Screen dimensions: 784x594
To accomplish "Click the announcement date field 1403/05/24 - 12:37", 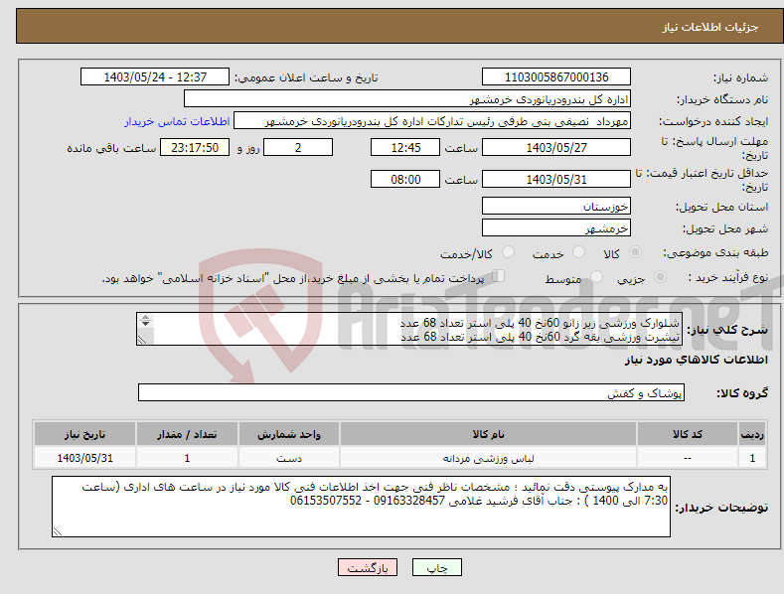I will click(x=155, y=77).
